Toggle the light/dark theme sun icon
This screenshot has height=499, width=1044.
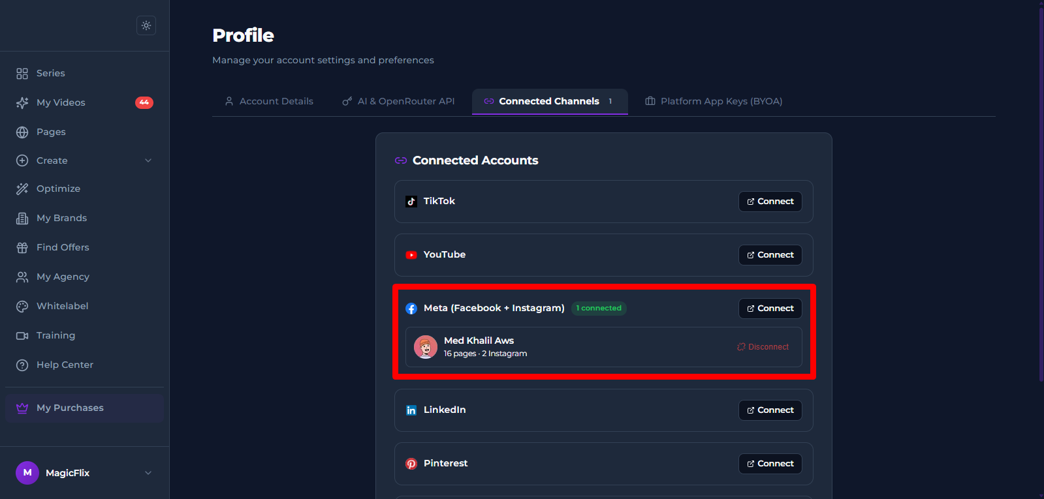(146, 25)
